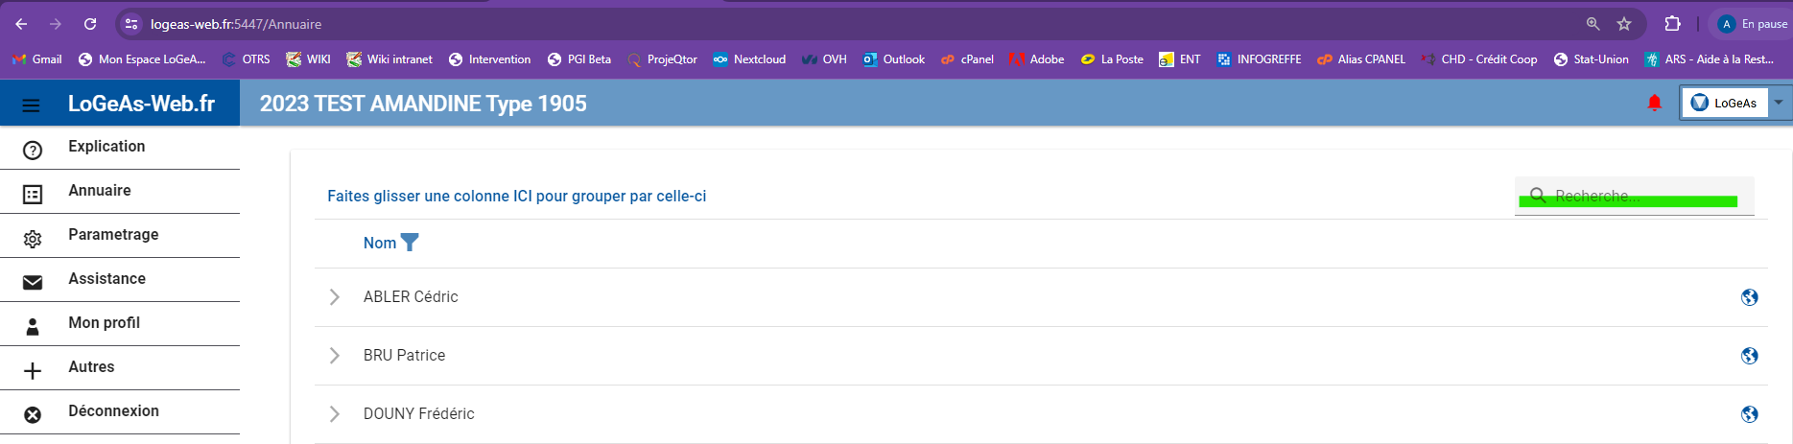This screenshot has height=444, width=1793.
Task: Click the Nom column filter icon
Action: click(410, 243)
